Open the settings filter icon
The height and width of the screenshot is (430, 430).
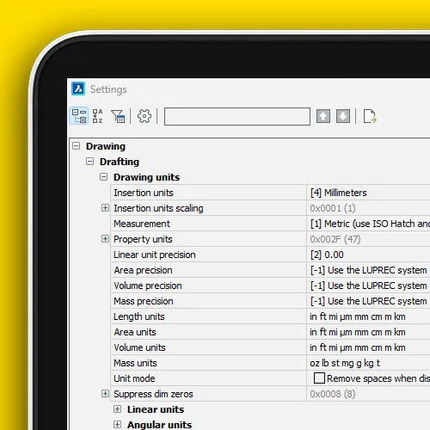tap(118, 116)
